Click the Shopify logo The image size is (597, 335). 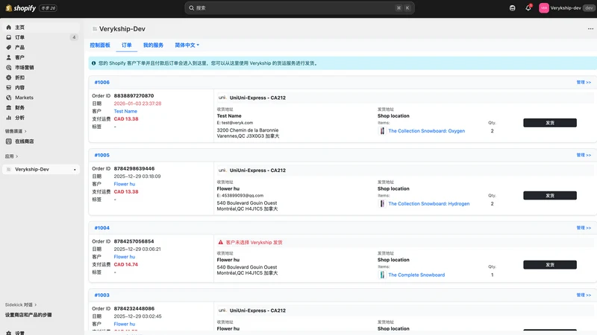(x=21, y=8)
